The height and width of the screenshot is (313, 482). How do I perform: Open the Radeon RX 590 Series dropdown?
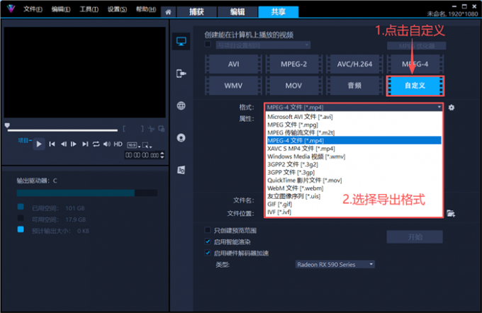pos(335,264)
